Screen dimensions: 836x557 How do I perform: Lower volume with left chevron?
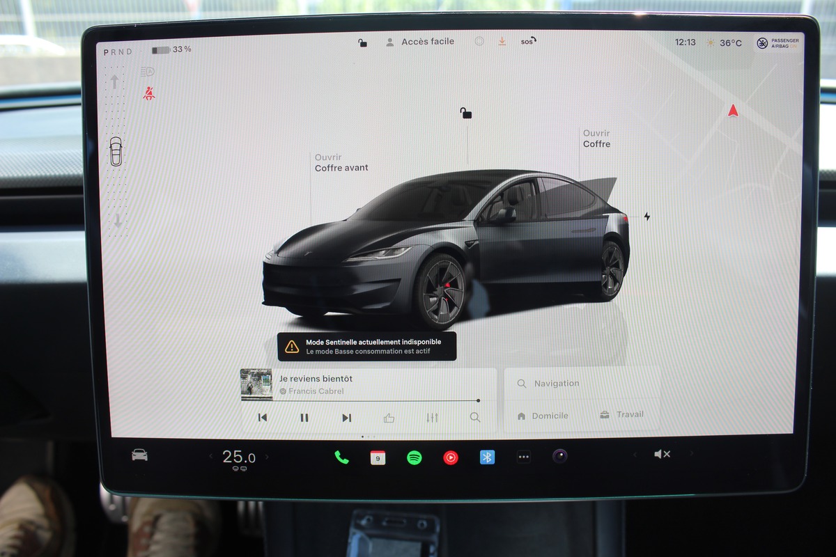point(634,455)
